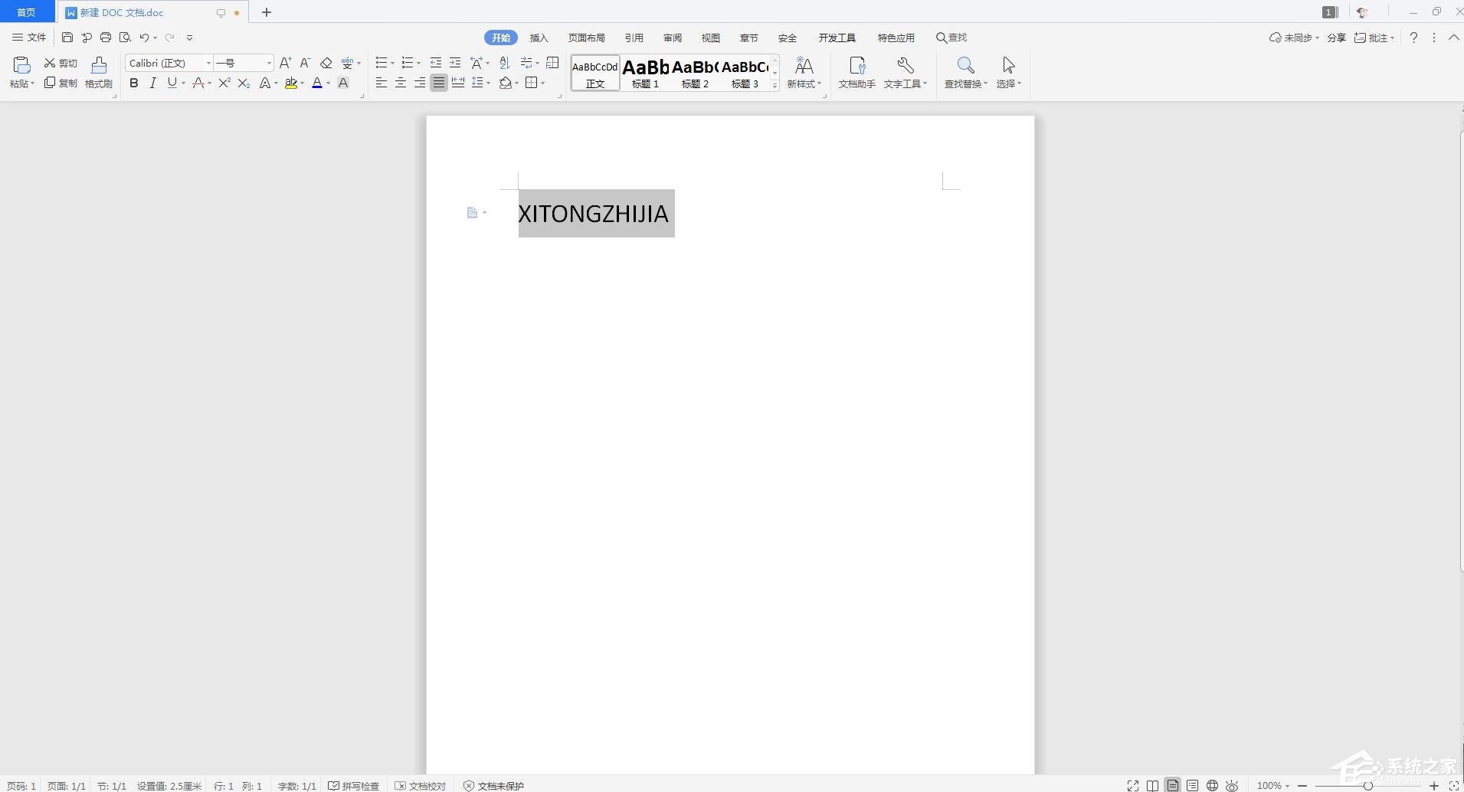1464x792 pixels.
Task: Open the Document Assistant (文档助手)
Action: (x=856, y=72)
